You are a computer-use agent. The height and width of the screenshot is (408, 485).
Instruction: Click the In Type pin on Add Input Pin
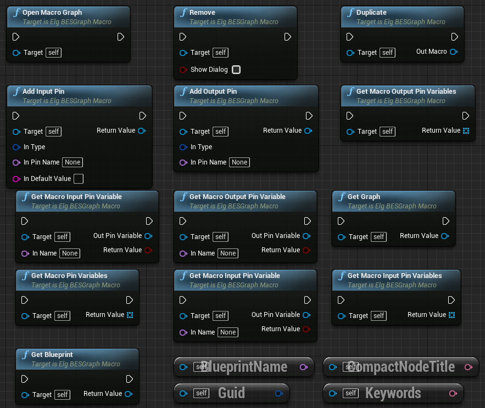[x=16, y=147]
